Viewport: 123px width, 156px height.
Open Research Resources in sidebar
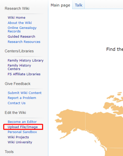pos(24,42)
